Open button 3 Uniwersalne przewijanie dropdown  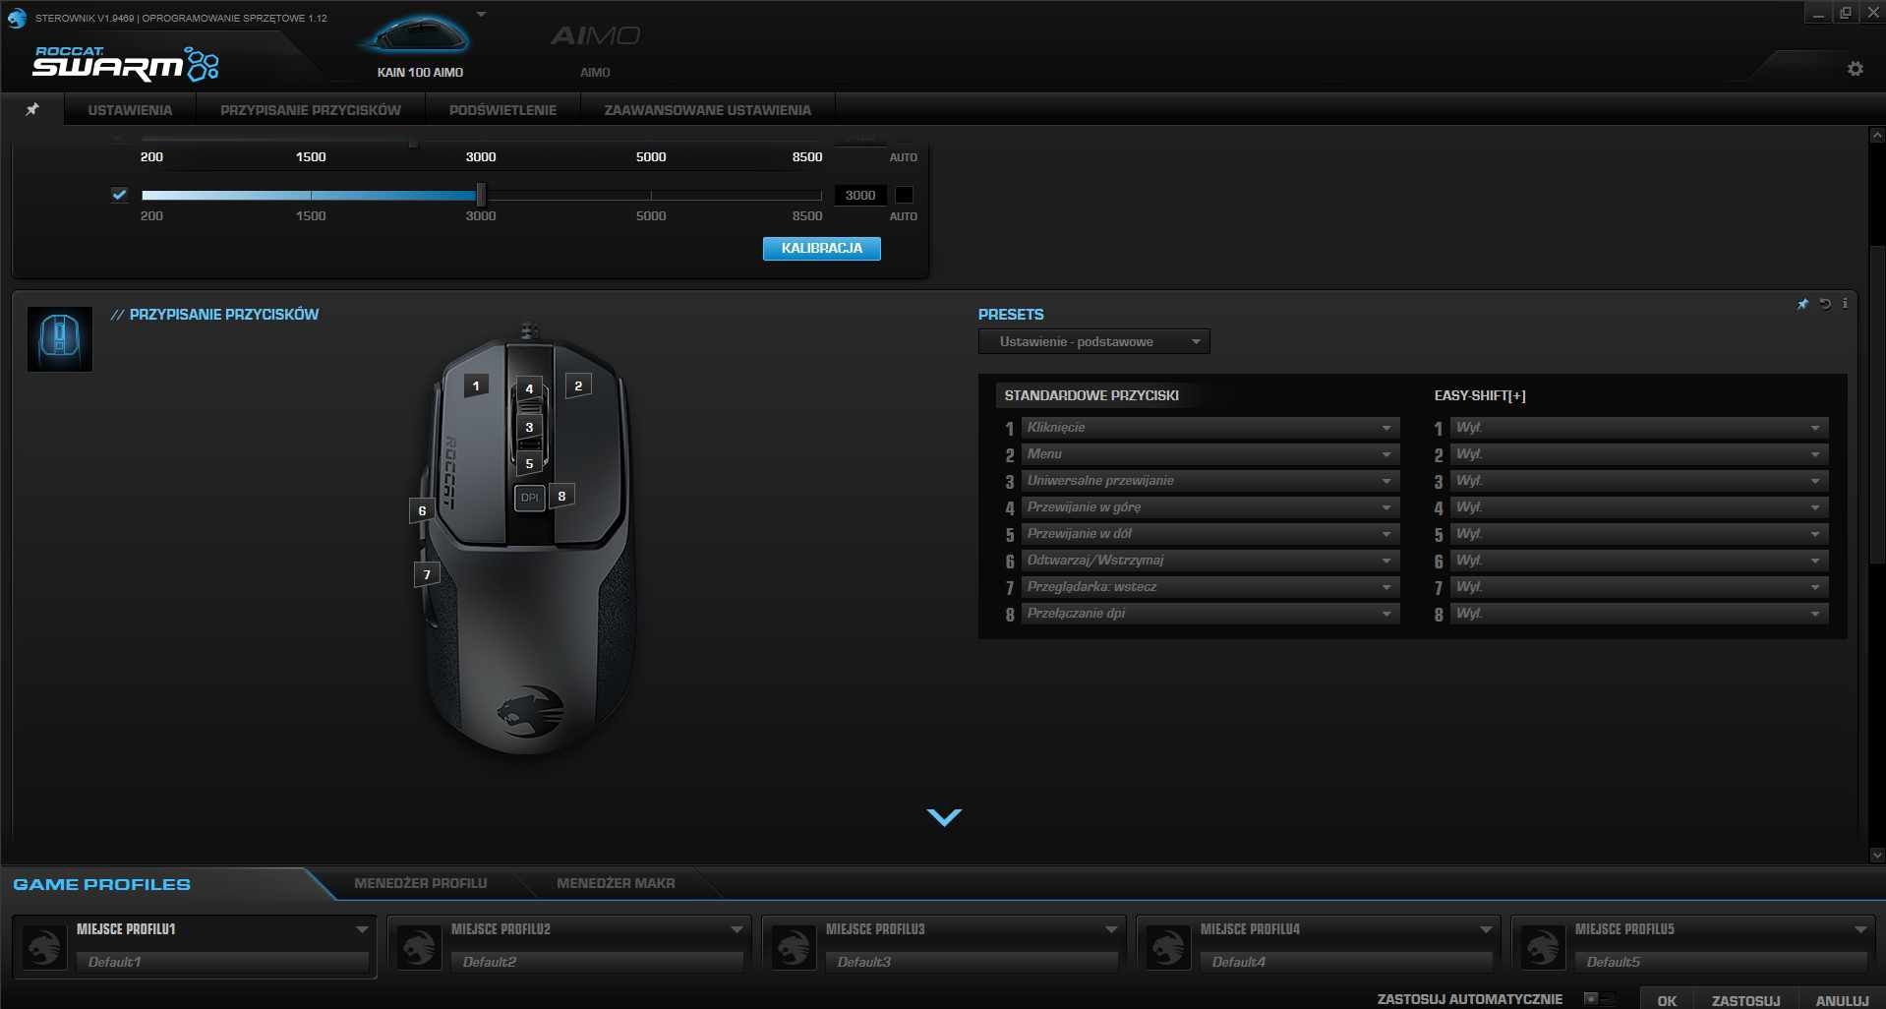(1209, 480)
